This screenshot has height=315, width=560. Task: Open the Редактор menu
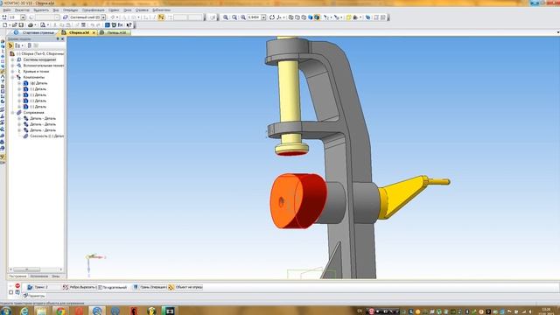tap(22, 10)
